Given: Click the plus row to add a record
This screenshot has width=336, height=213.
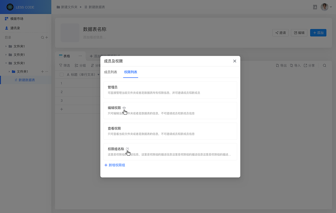Looking at the screenshot, I should click(x=61, y=109).
